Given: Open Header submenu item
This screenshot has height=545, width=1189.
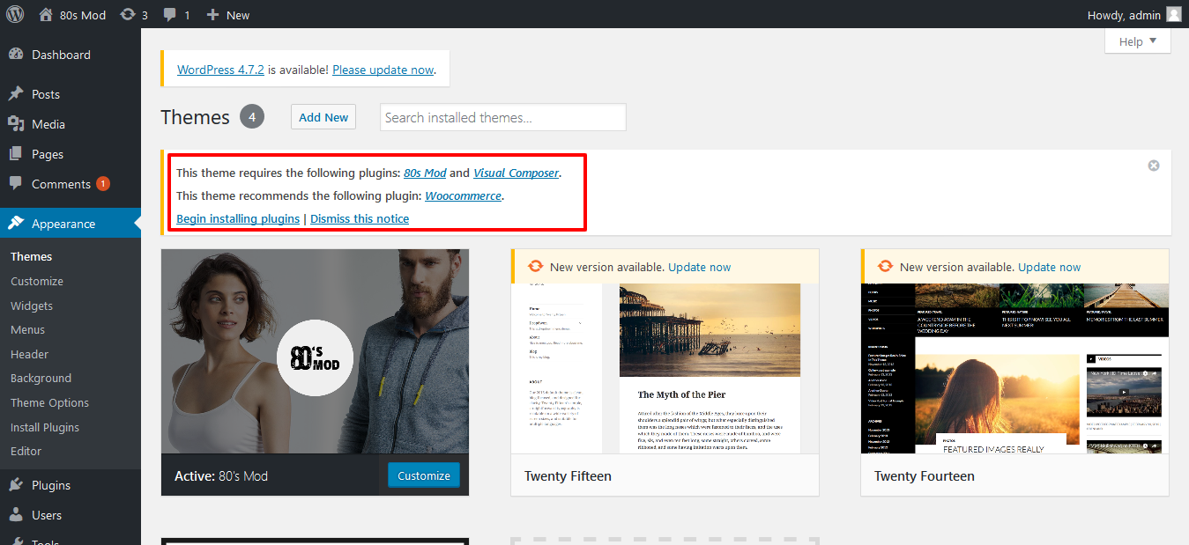Looking at the screenshot, I should 30,355.
